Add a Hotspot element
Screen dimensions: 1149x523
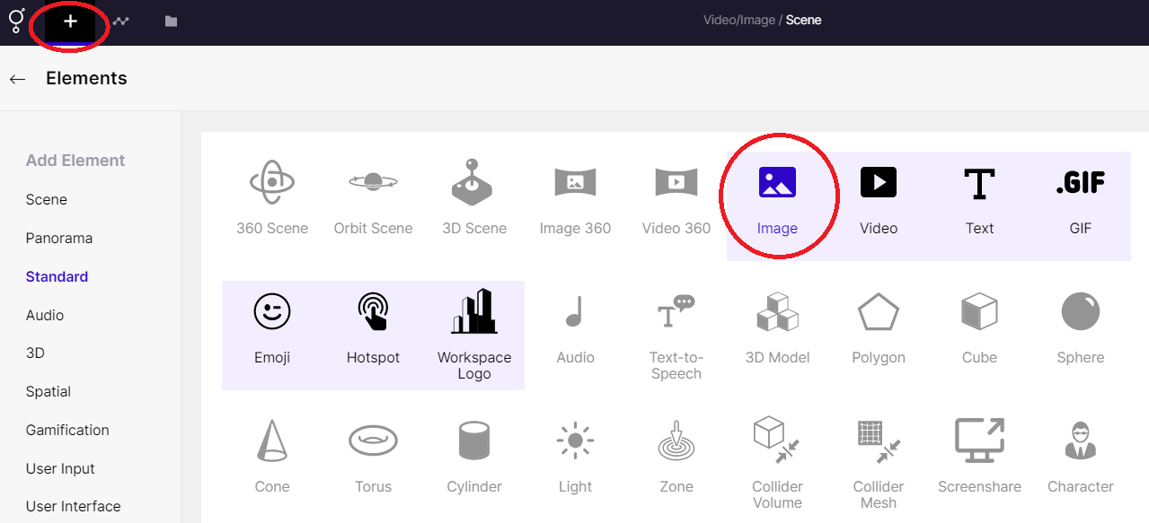coord(373,312)
